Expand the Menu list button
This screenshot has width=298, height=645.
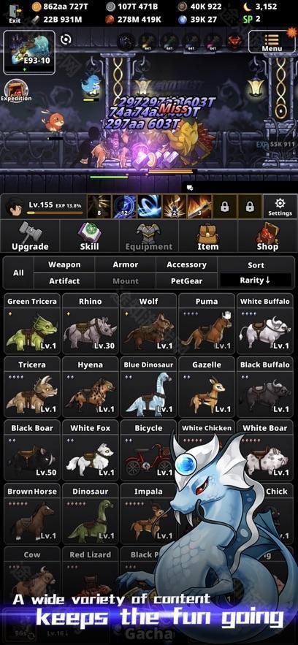(x=272, y=42)
